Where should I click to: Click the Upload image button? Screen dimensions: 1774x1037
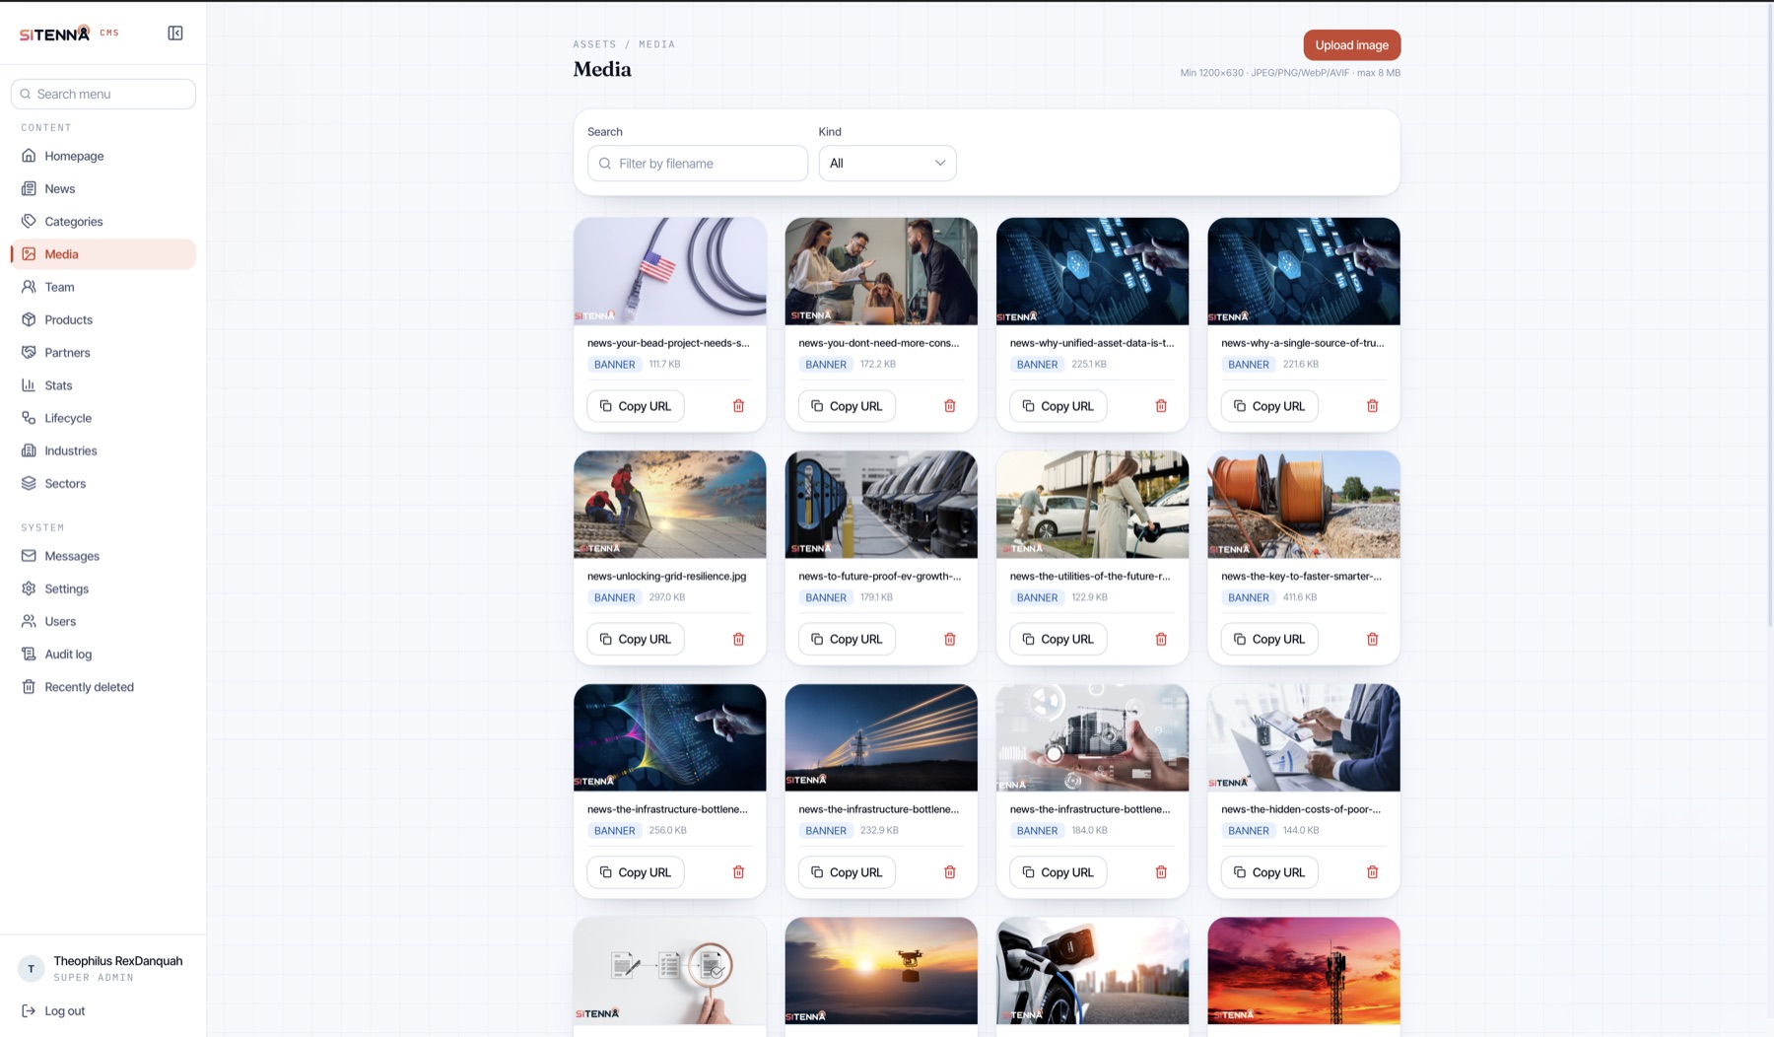click(1351, 45)
